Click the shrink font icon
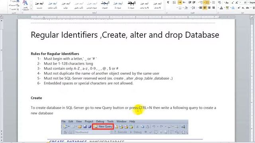 click(x=233, y=3)
